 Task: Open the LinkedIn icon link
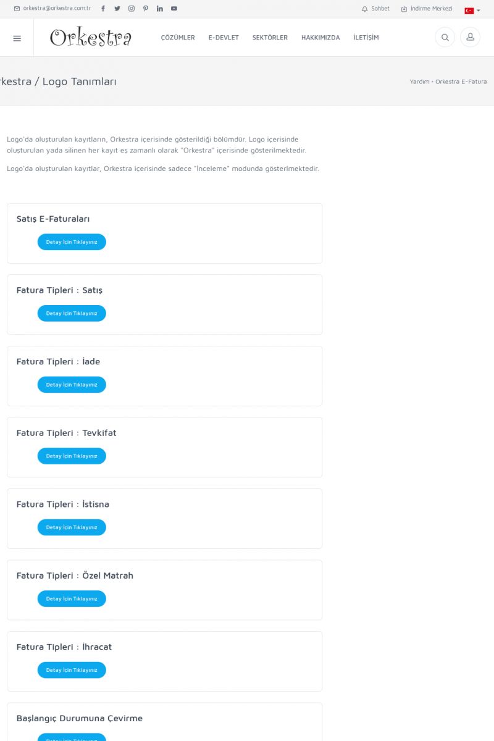tap(160, 9)
